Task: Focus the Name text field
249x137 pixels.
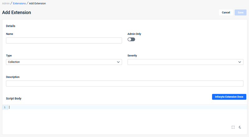Action: click(x=64, y=41)
